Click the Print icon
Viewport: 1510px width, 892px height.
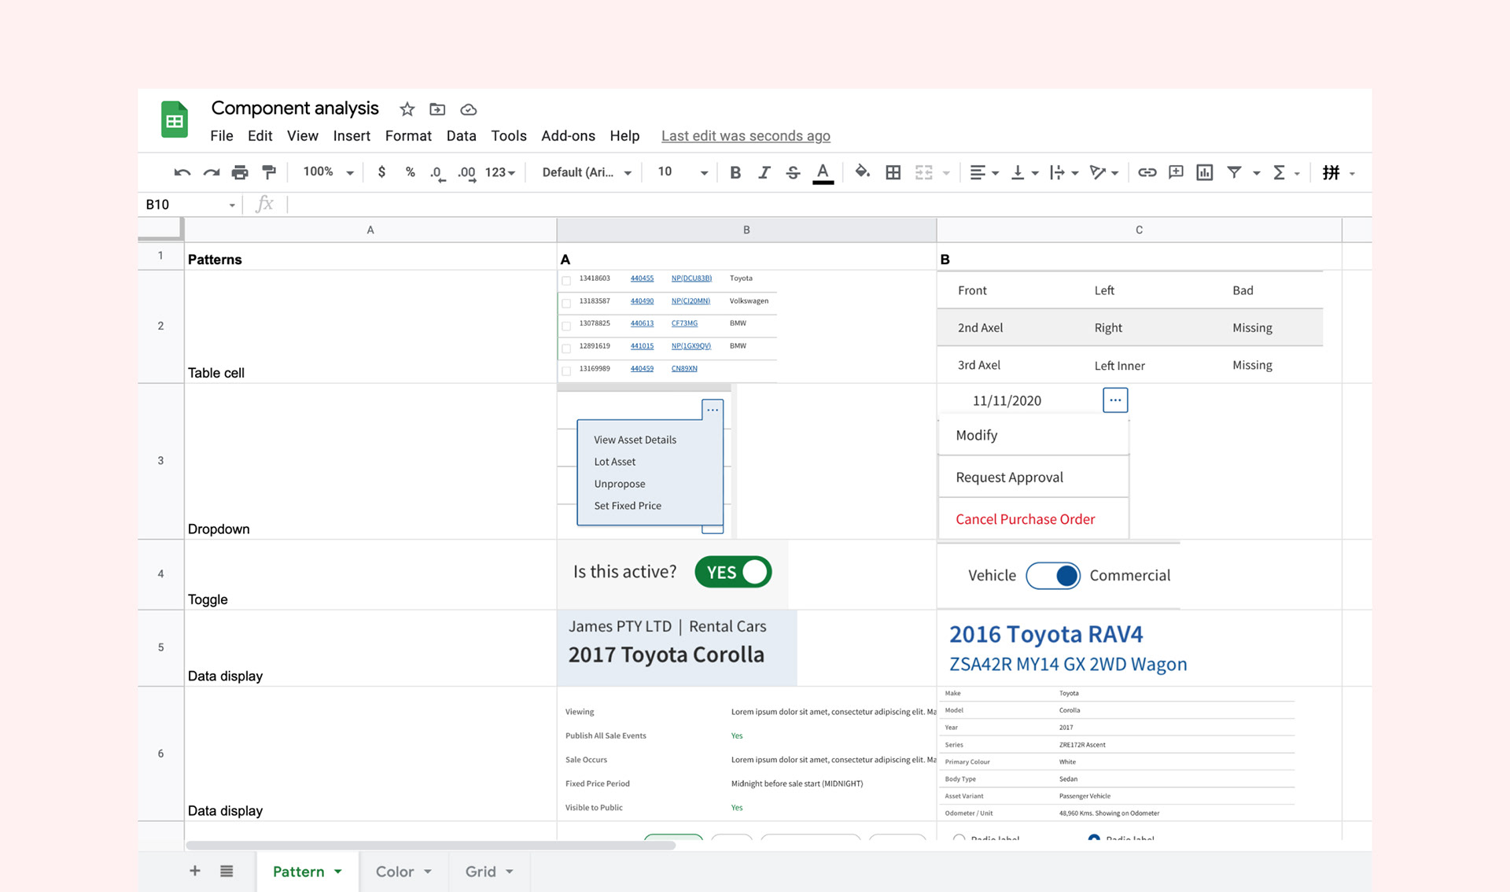click(240, 172)
